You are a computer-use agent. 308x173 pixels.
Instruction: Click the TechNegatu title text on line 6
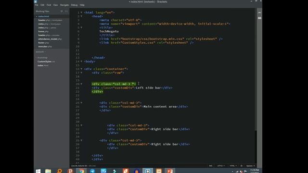[x=109, y=31]
